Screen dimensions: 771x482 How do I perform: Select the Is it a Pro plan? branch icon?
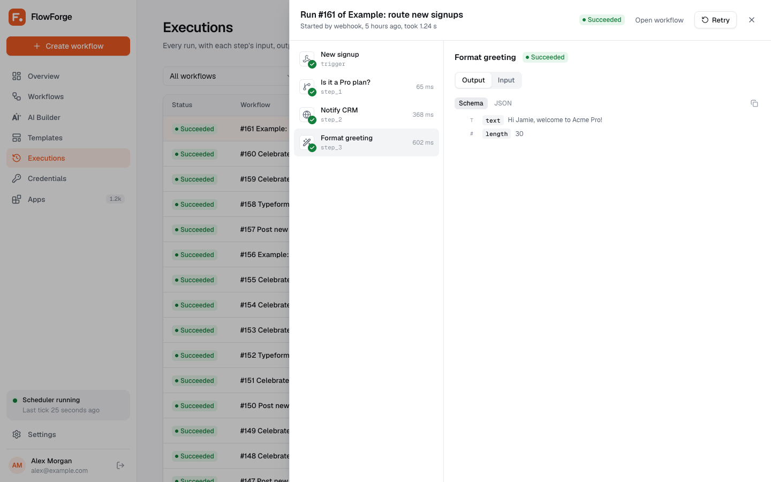tap(307, 87)
